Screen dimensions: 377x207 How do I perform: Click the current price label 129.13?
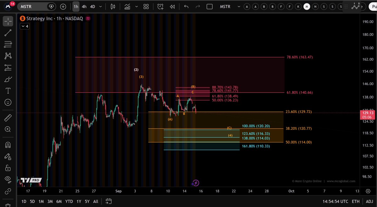coord(368,113)
